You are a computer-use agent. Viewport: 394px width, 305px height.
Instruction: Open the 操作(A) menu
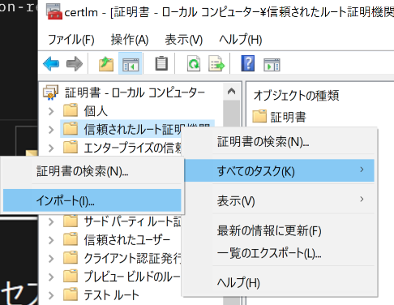pyautogui.click(x=130, y=40)
